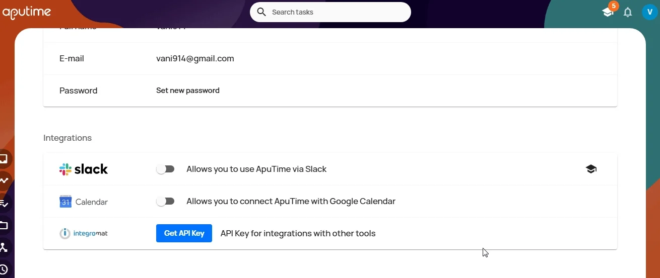Screen dimensions: 660x278
Task: Click 'Allows you to use ApuTime via Slack'
Action: point(256,169)
